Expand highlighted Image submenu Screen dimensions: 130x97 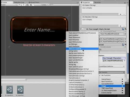[112, 86]
